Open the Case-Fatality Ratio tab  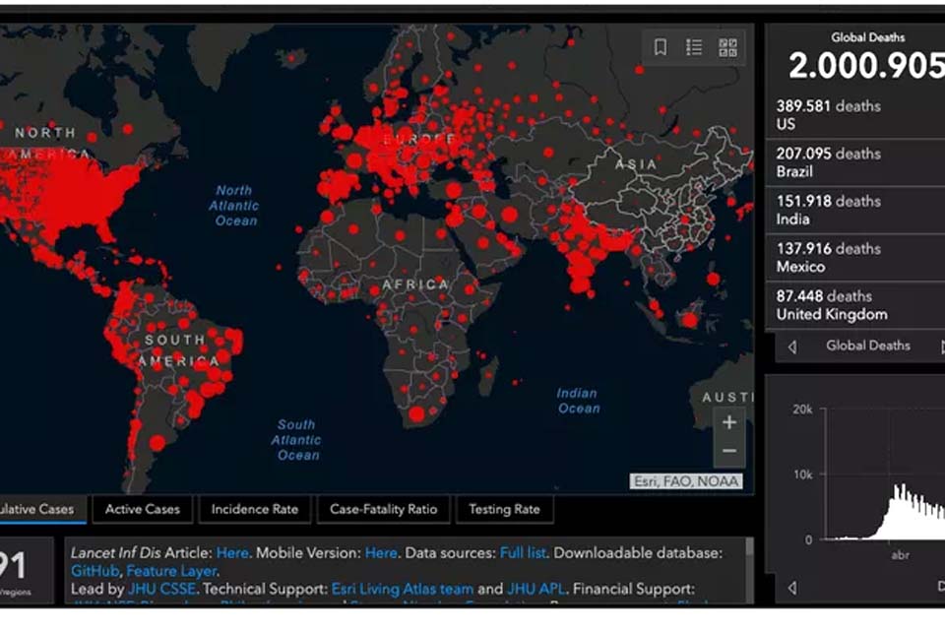[x=384, y=509]
